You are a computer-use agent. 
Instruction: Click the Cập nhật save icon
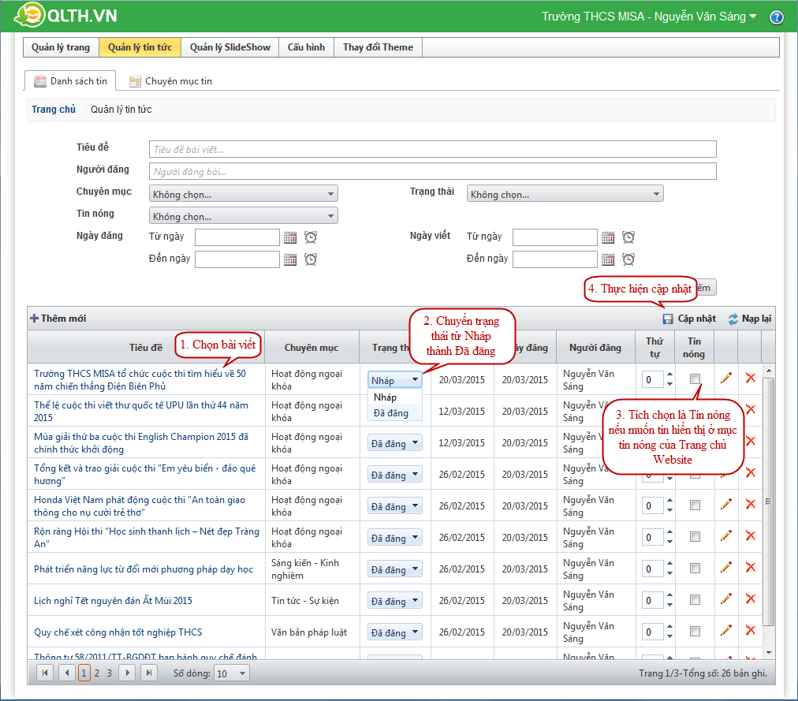click(x=669, y=319)
